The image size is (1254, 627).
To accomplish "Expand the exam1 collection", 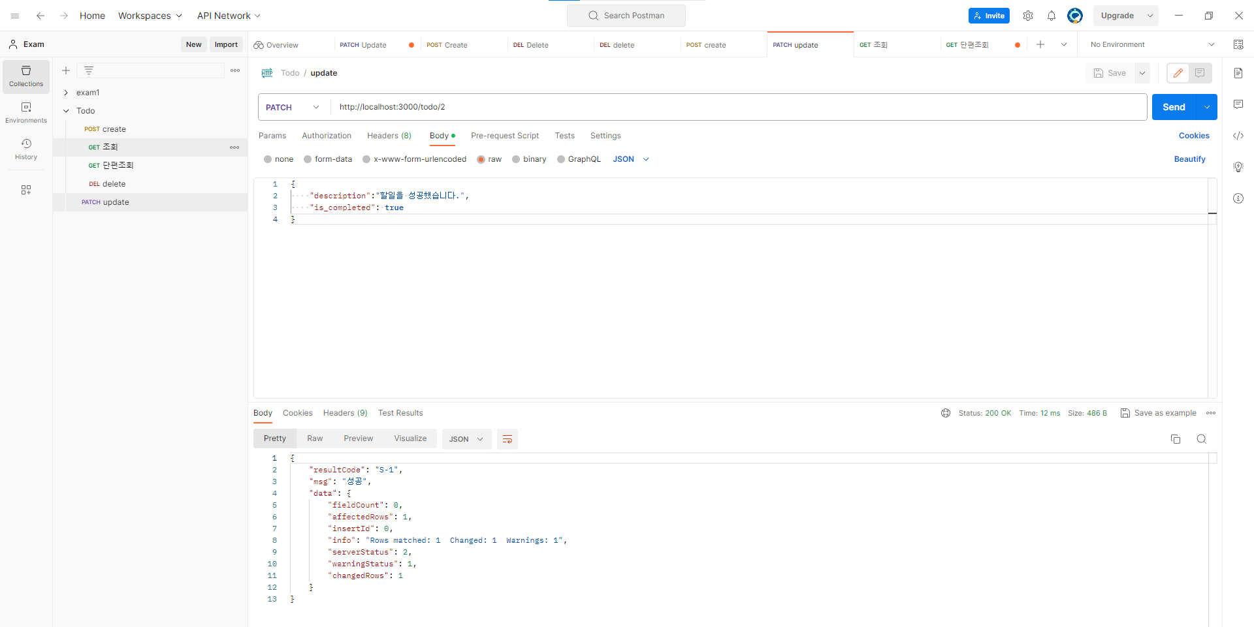I will click(66, 93).
